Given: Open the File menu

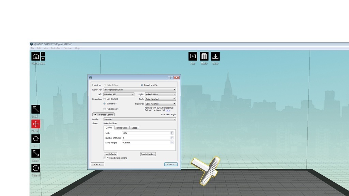Looking at the screenshot, I should tap(33, 48).
